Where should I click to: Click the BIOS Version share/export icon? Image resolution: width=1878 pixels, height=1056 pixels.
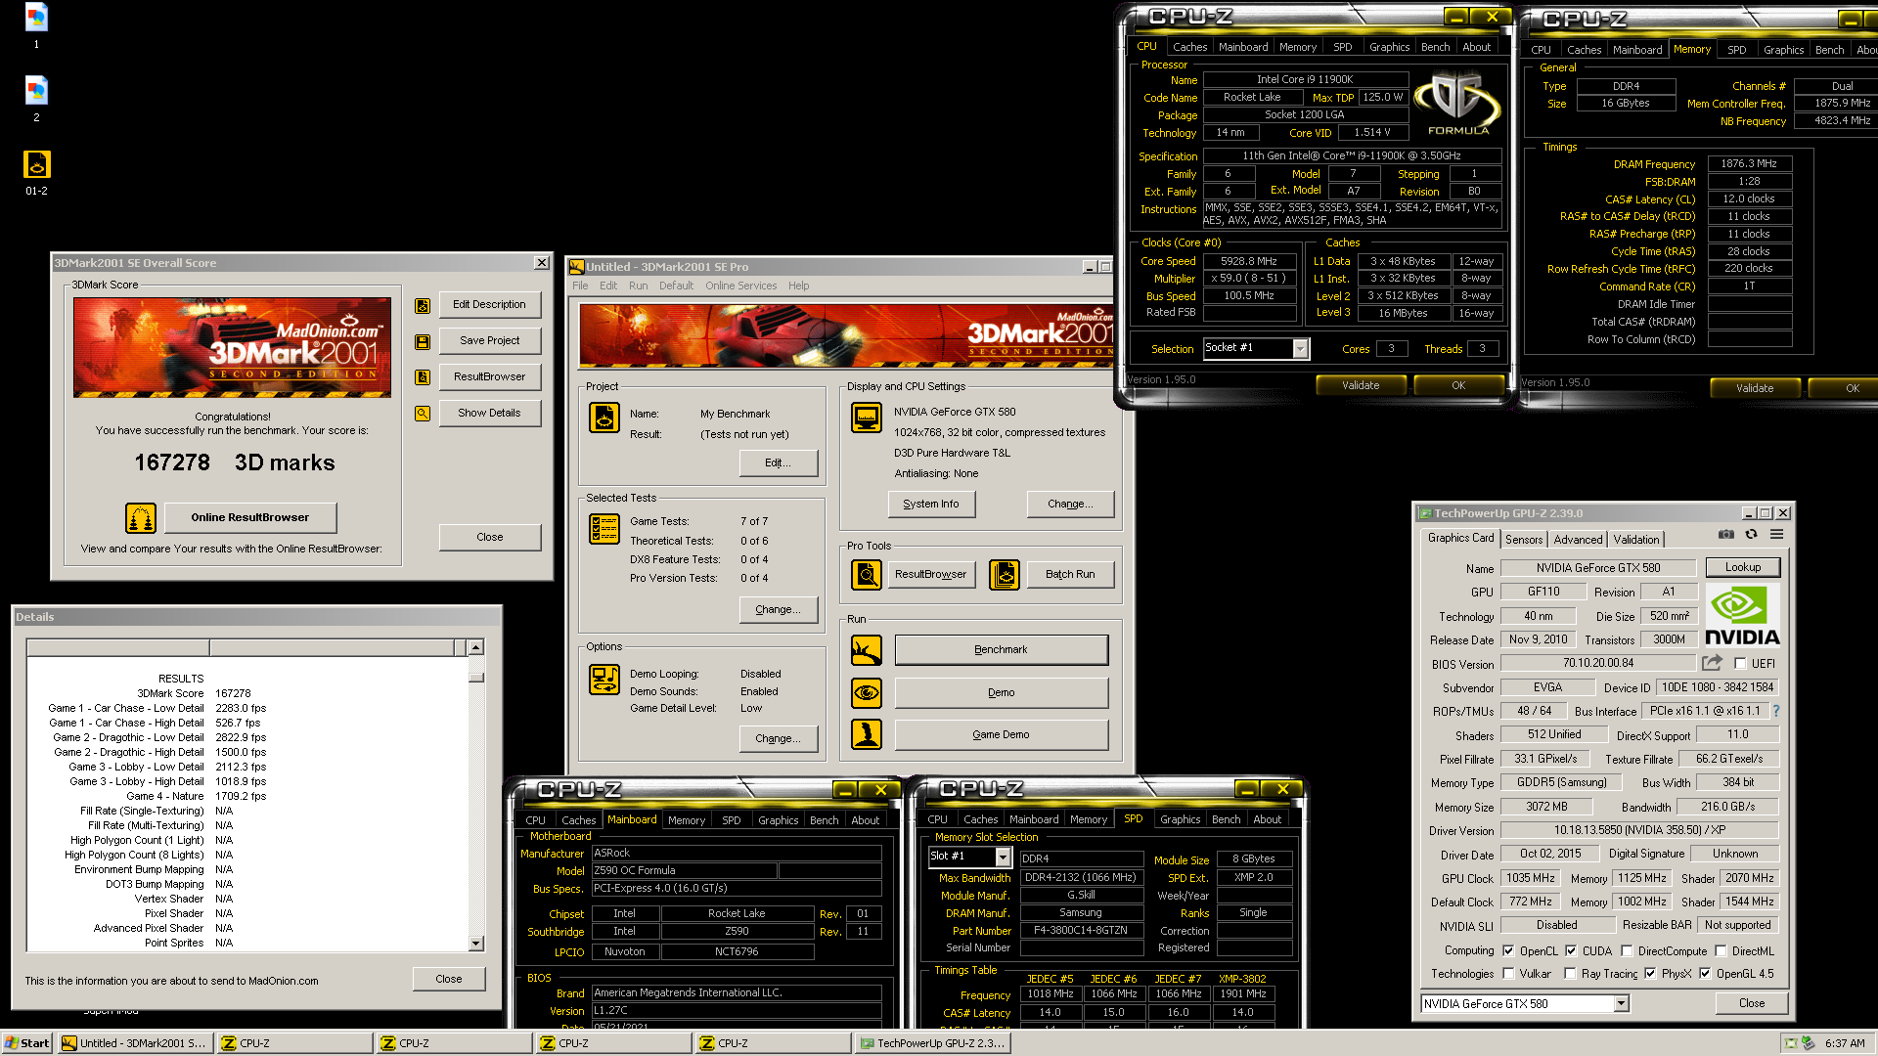1712,663
